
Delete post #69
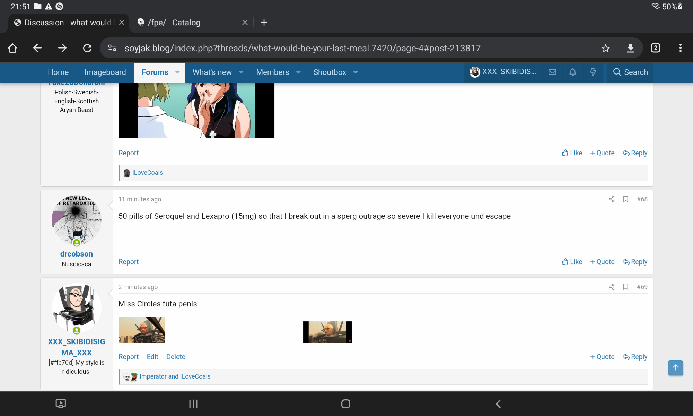[x=176, y=357]
